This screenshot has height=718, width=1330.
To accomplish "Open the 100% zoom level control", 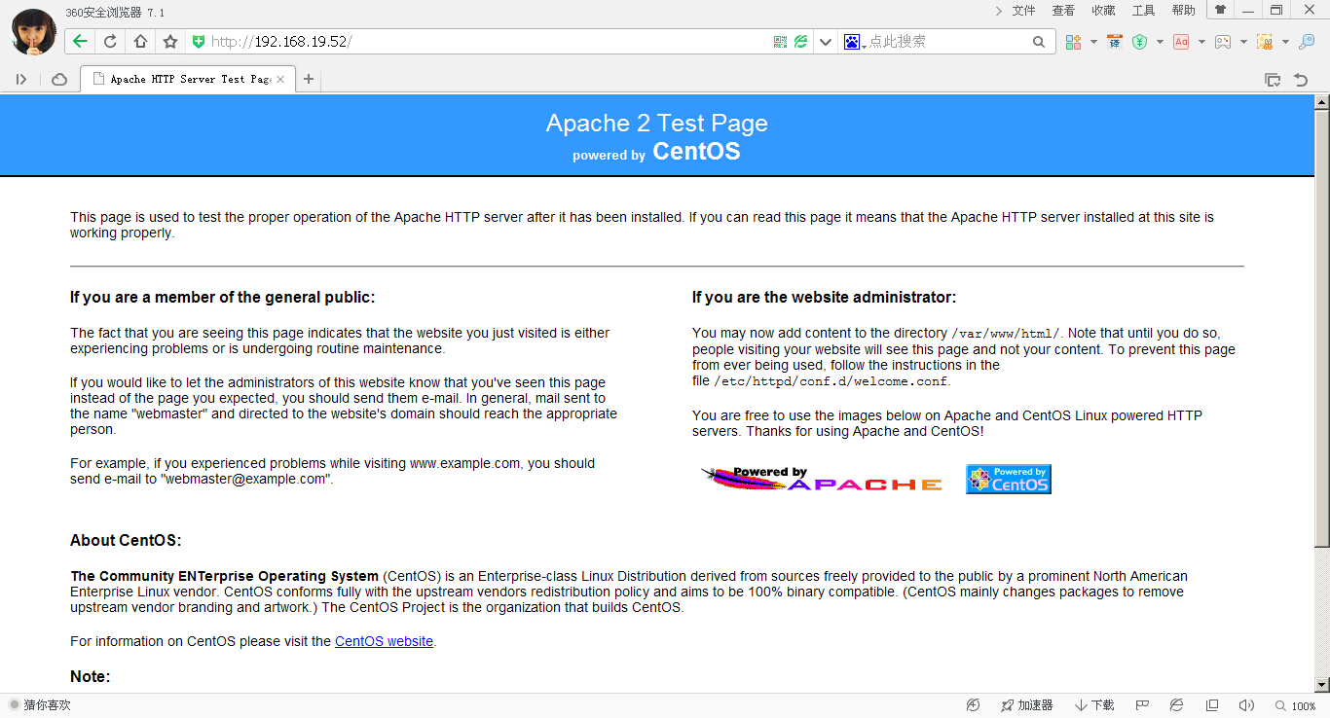I will tap(1296, 706).
